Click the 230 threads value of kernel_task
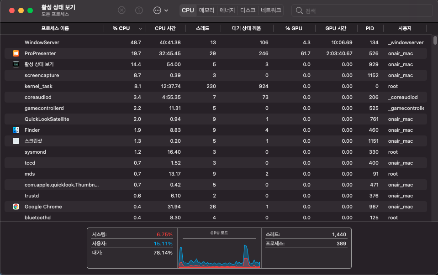 [x=211, y=86]
